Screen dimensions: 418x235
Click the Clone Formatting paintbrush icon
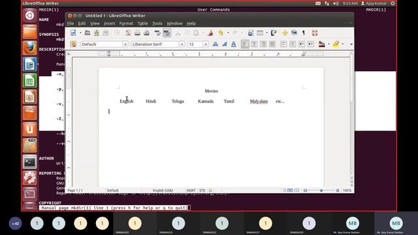pos(210,33)
